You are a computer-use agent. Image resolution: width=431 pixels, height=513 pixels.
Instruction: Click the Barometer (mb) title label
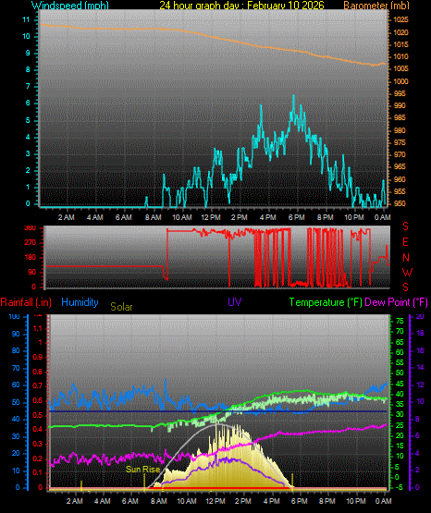tap(376, 5)
